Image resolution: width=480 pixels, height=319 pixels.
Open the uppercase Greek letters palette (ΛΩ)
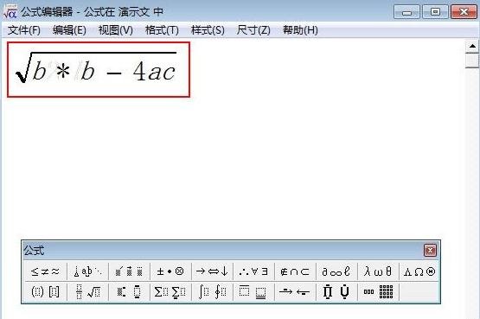point(419,271)
